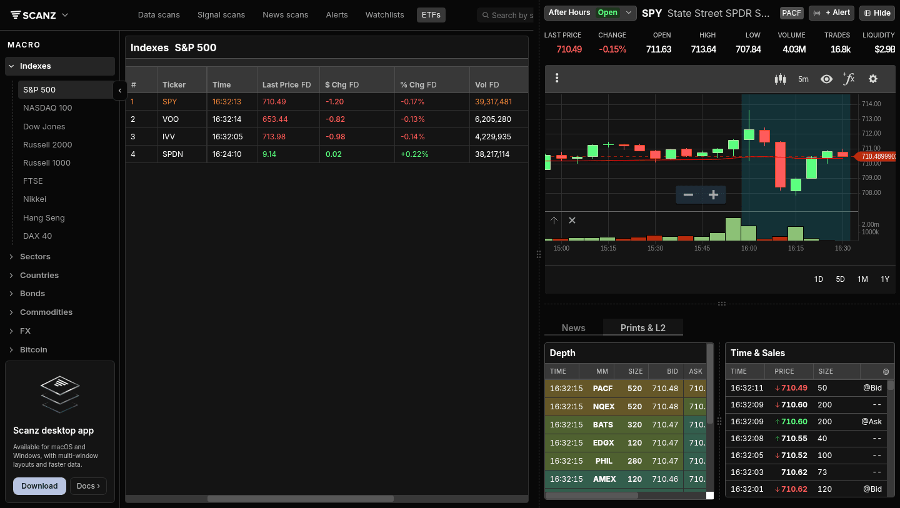Viewport: 900px width, 508px height.
Task: Open News scans tab
Action: coord(286,15)
